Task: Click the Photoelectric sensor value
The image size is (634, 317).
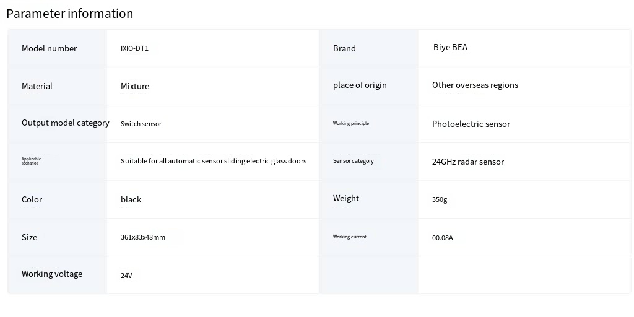Action: pos(471,124)
